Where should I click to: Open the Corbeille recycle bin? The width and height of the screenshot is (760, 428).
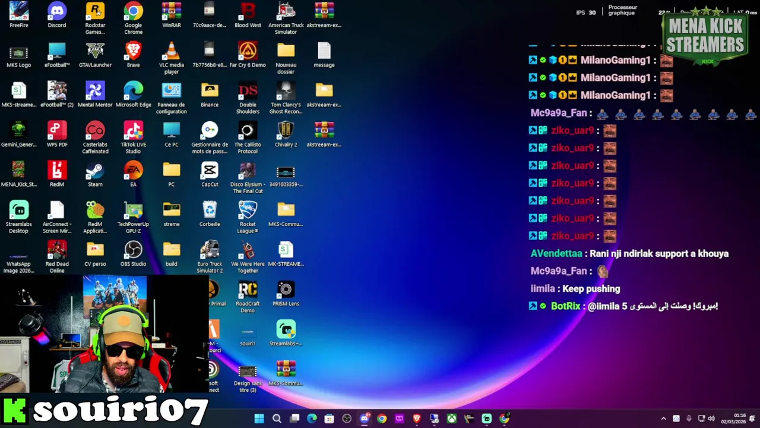point(210,214)
